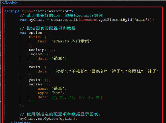Click the closing '};' of option object
The width and height of the screenshot is (166, 123).
(x=22, y=106)
